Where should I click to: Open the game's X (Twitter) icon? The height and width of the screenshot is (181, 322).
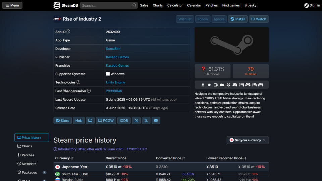[146, 120]
